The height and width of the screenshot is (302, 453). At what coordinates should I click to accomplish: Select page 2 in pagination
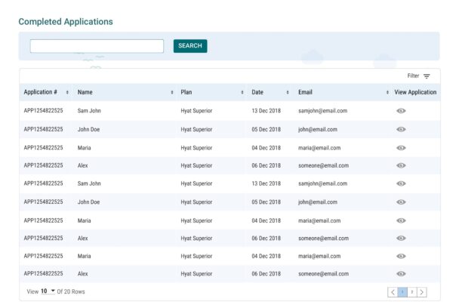coord(412,292)
